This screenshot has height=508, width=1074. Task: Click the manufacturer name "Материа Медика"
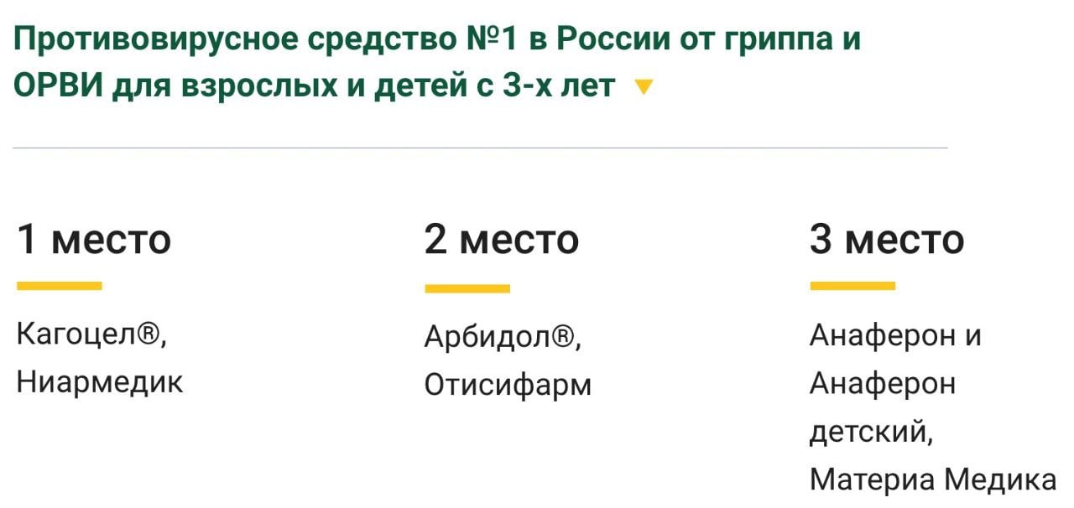point(933,480)
